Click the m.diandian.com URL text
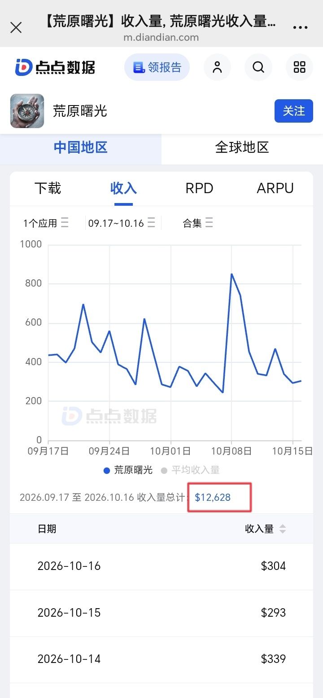The height and width of the screenshot is (698, 323). (161, 37)
